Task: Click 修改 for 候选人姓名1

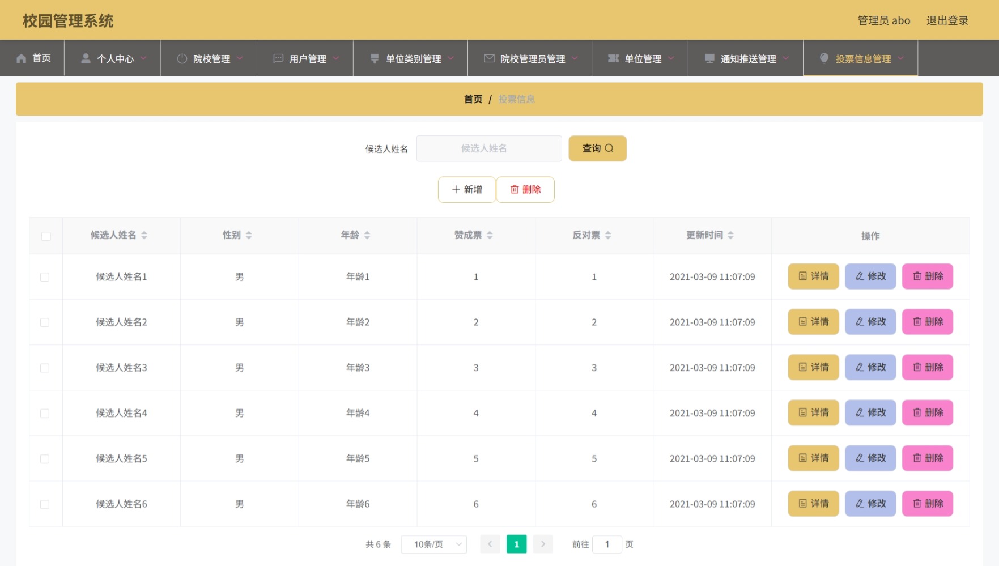Action: 870,276
